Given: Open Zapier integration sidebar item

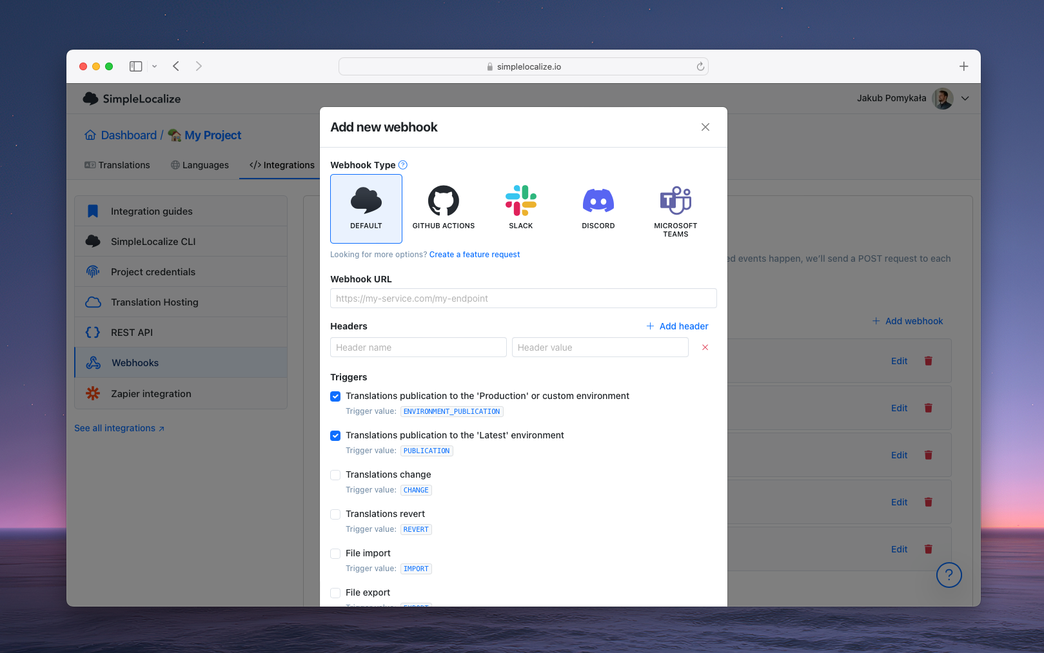Looking at the screenshot, I should pyautogui.click(x=181, y=393).
